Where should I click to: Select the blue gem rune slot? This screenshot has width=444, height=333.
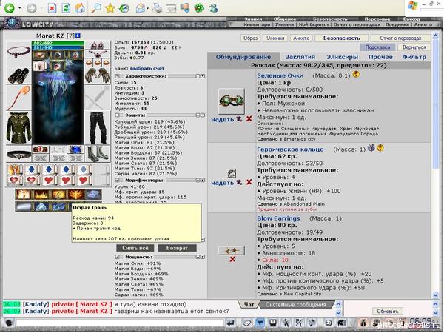click(x=75, y=149)
